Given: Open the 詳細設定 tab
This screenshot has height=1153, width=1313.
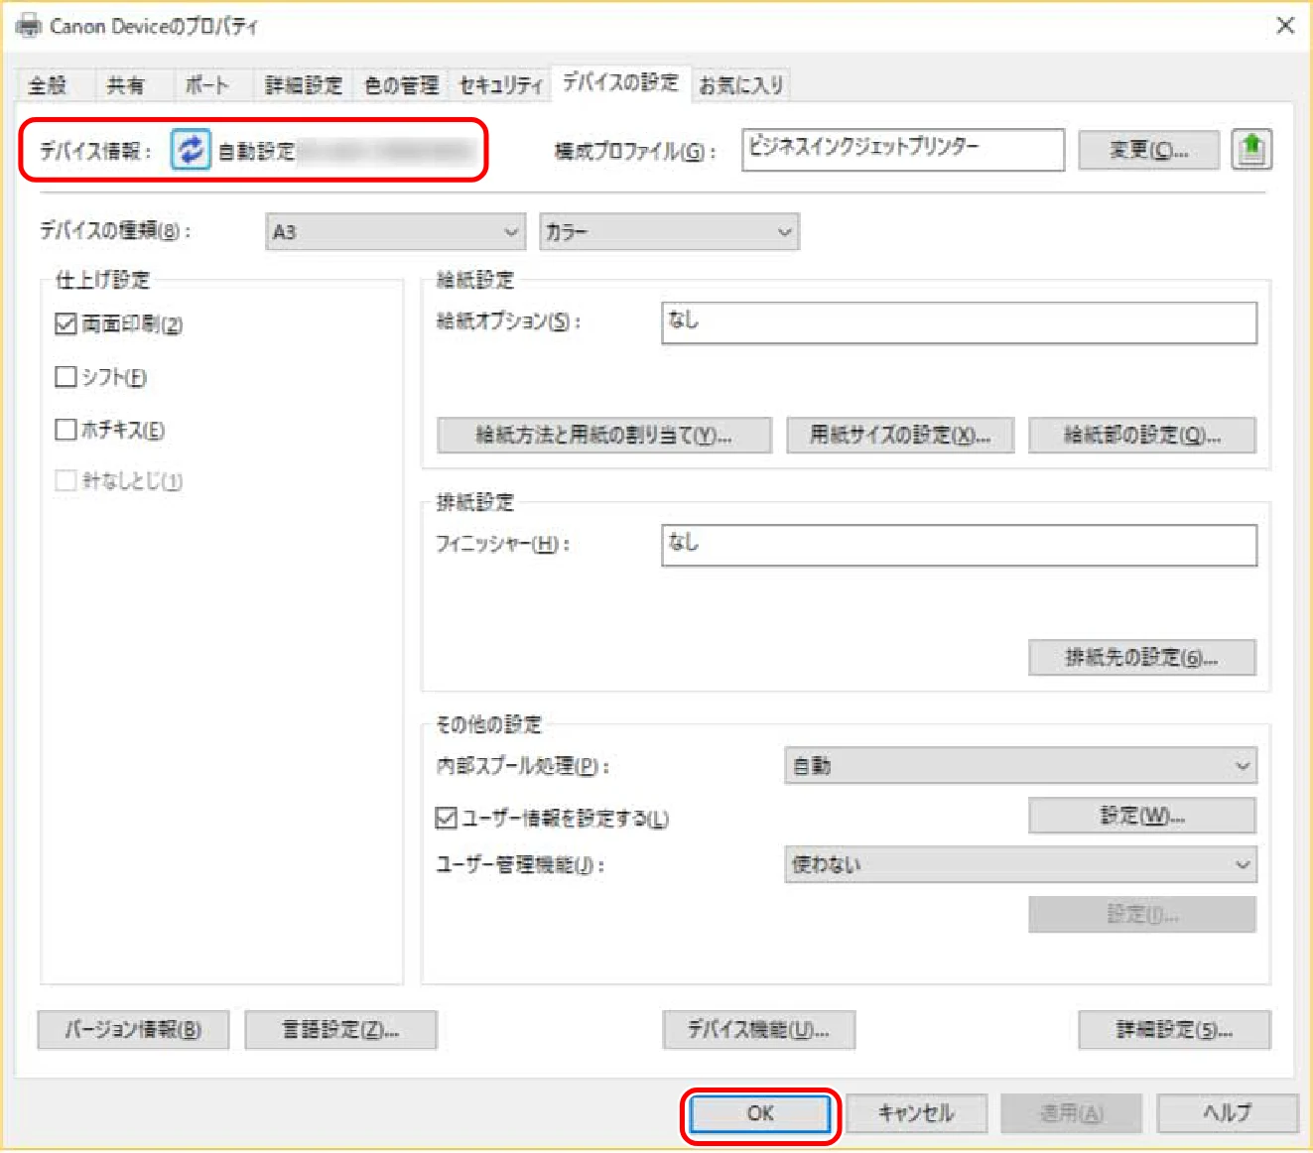Looking at the screenshot, I should pos(304,85).
